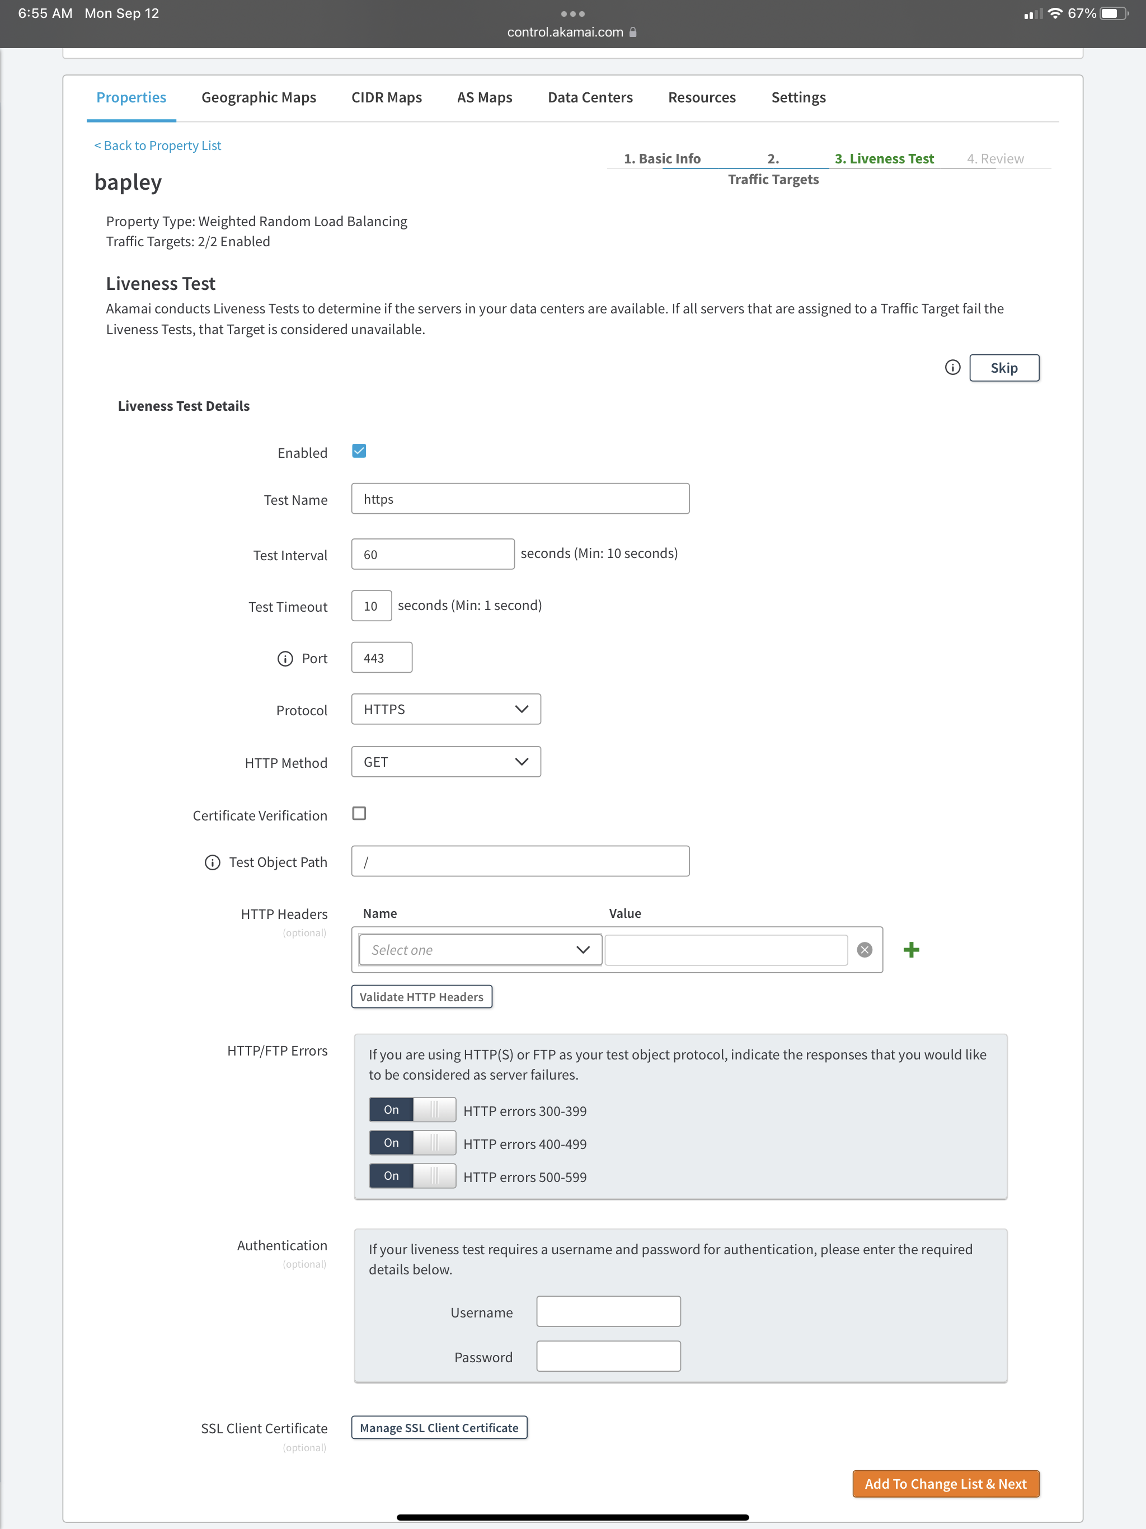Open the Protocol dropdown
Image resolution: width=1146 pixels, height=1529 pixels.
446,709
